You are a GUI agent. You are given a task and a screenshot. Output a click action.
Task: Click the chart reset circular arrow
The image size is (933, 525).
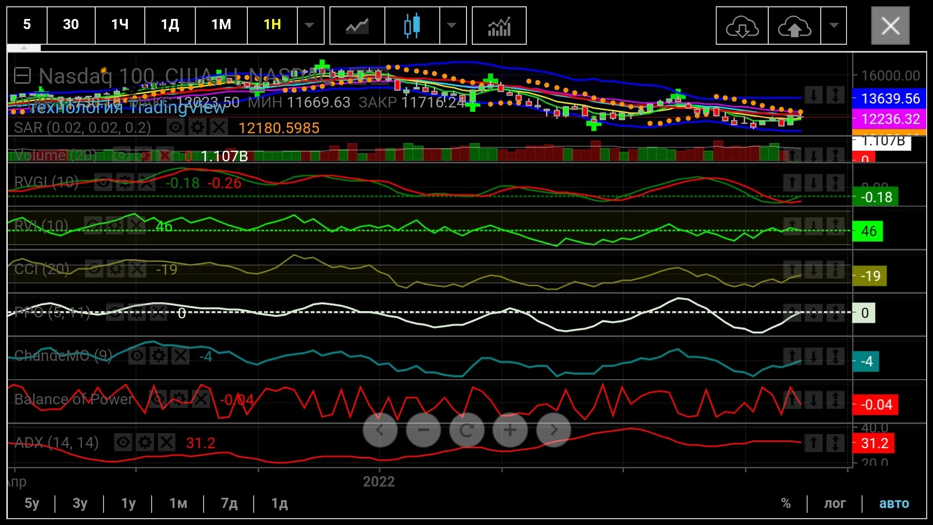(x=466, y=430)
